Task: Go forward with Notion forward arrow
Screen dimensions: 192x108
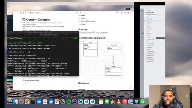Action: pyautogui.click(x=26, y=13)
